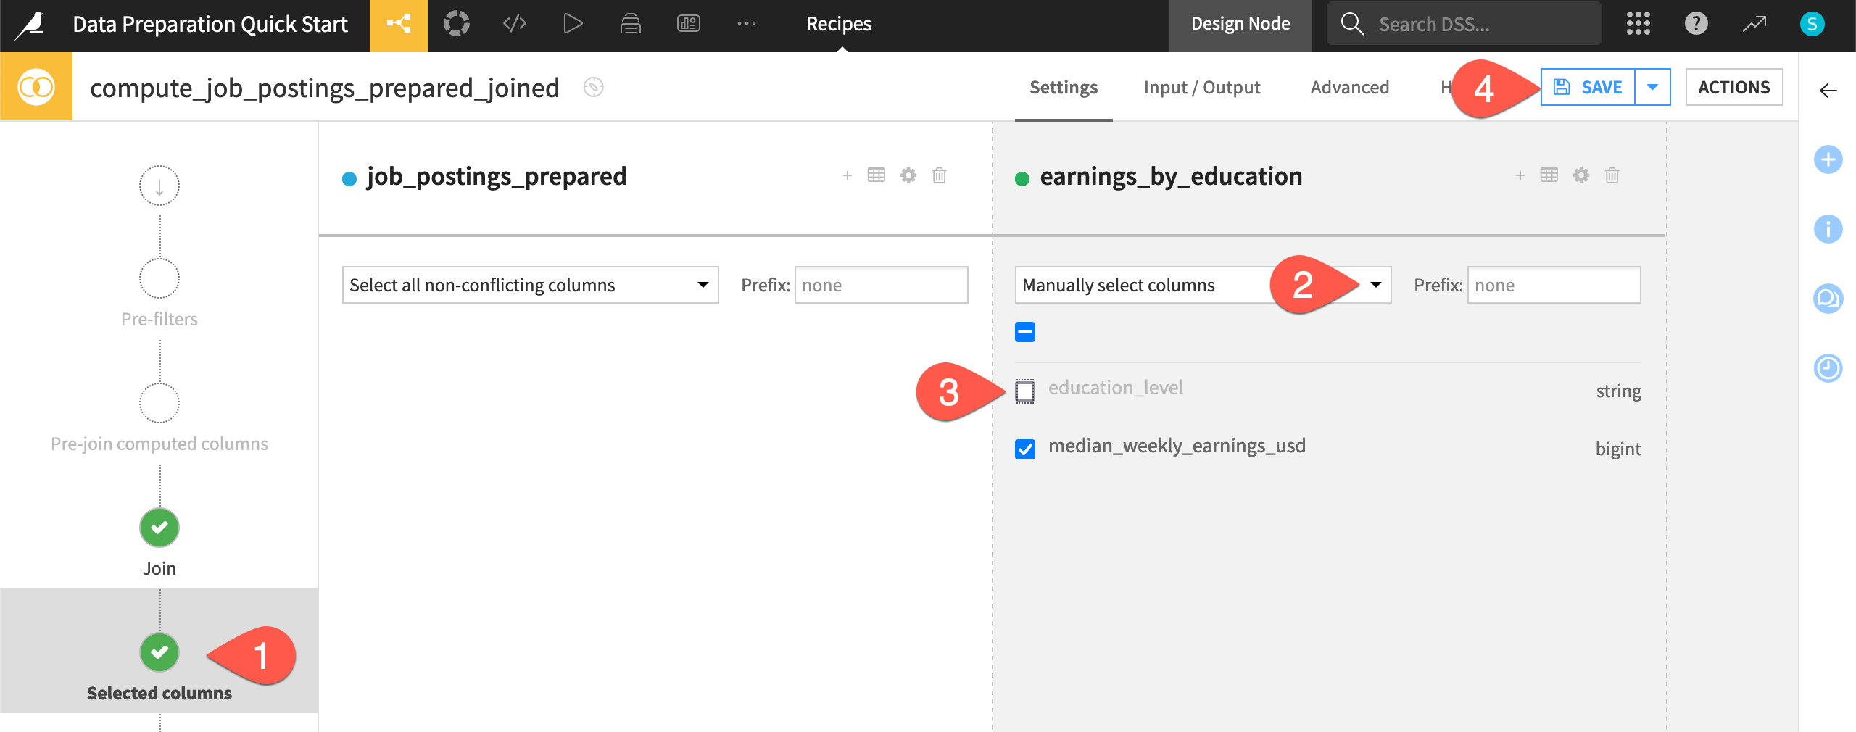Open discussions from the right sidebar
The image size is (1856, 732).
tap(1828, 298)
